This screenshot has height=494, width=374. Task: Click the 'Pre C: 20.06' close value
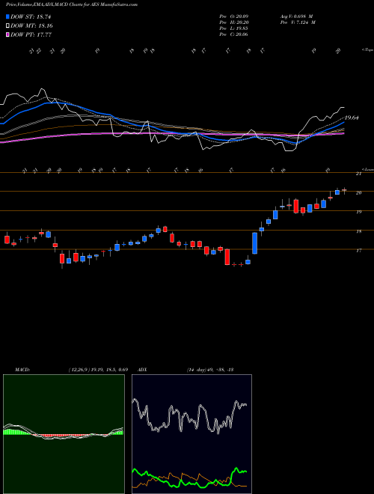(x=234, y=34)
